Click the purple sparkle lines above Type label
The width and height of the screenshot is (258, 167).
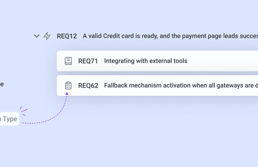tap(23, 111)
